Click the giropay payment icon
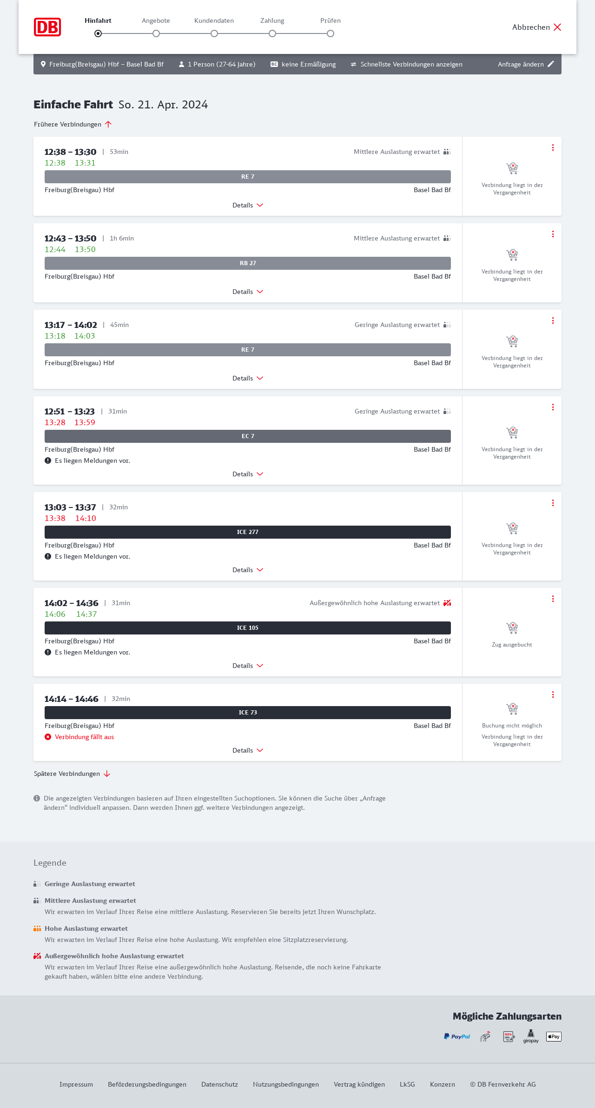Viewport: 595px width, 1108px height. pyautogui.click(x=531, y=1036)
